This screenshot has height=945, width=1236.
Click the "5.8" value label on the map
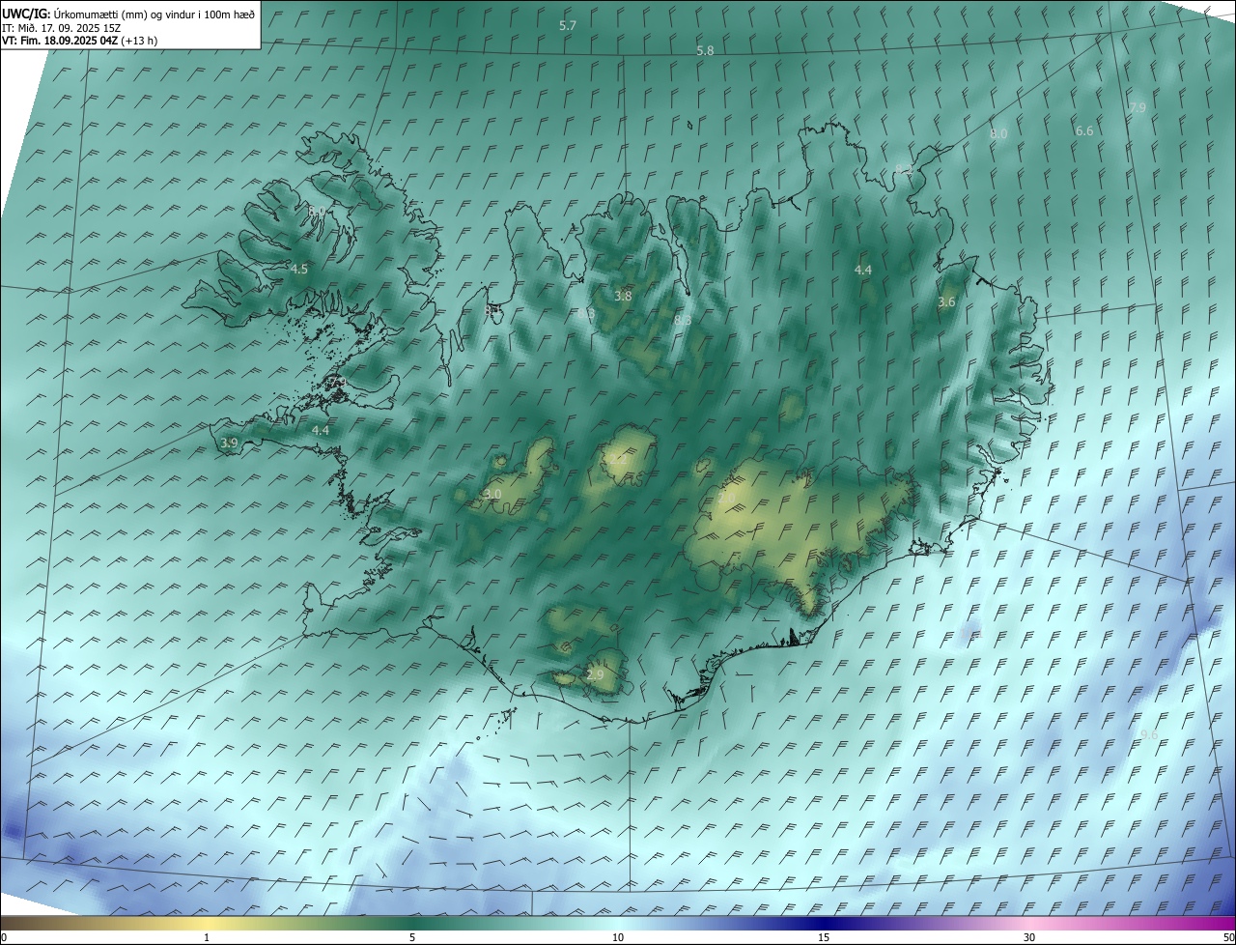pyautogui.click(x=705, y=50)
